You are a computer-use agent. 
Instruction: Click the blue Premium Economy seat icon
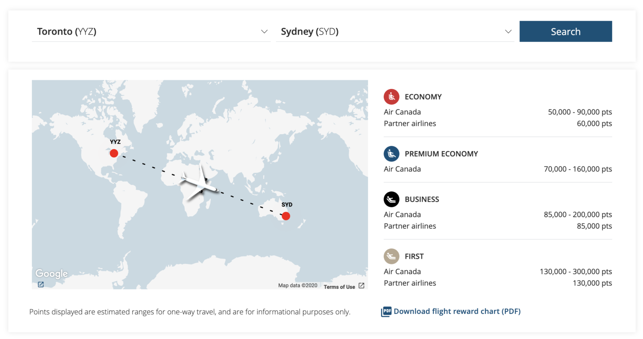click(x=391, y=154)
